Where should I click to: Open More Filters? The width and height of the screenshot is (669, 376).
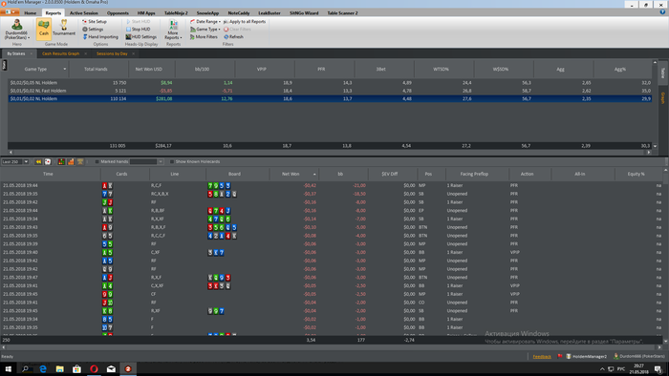click(x=204, y=36)
